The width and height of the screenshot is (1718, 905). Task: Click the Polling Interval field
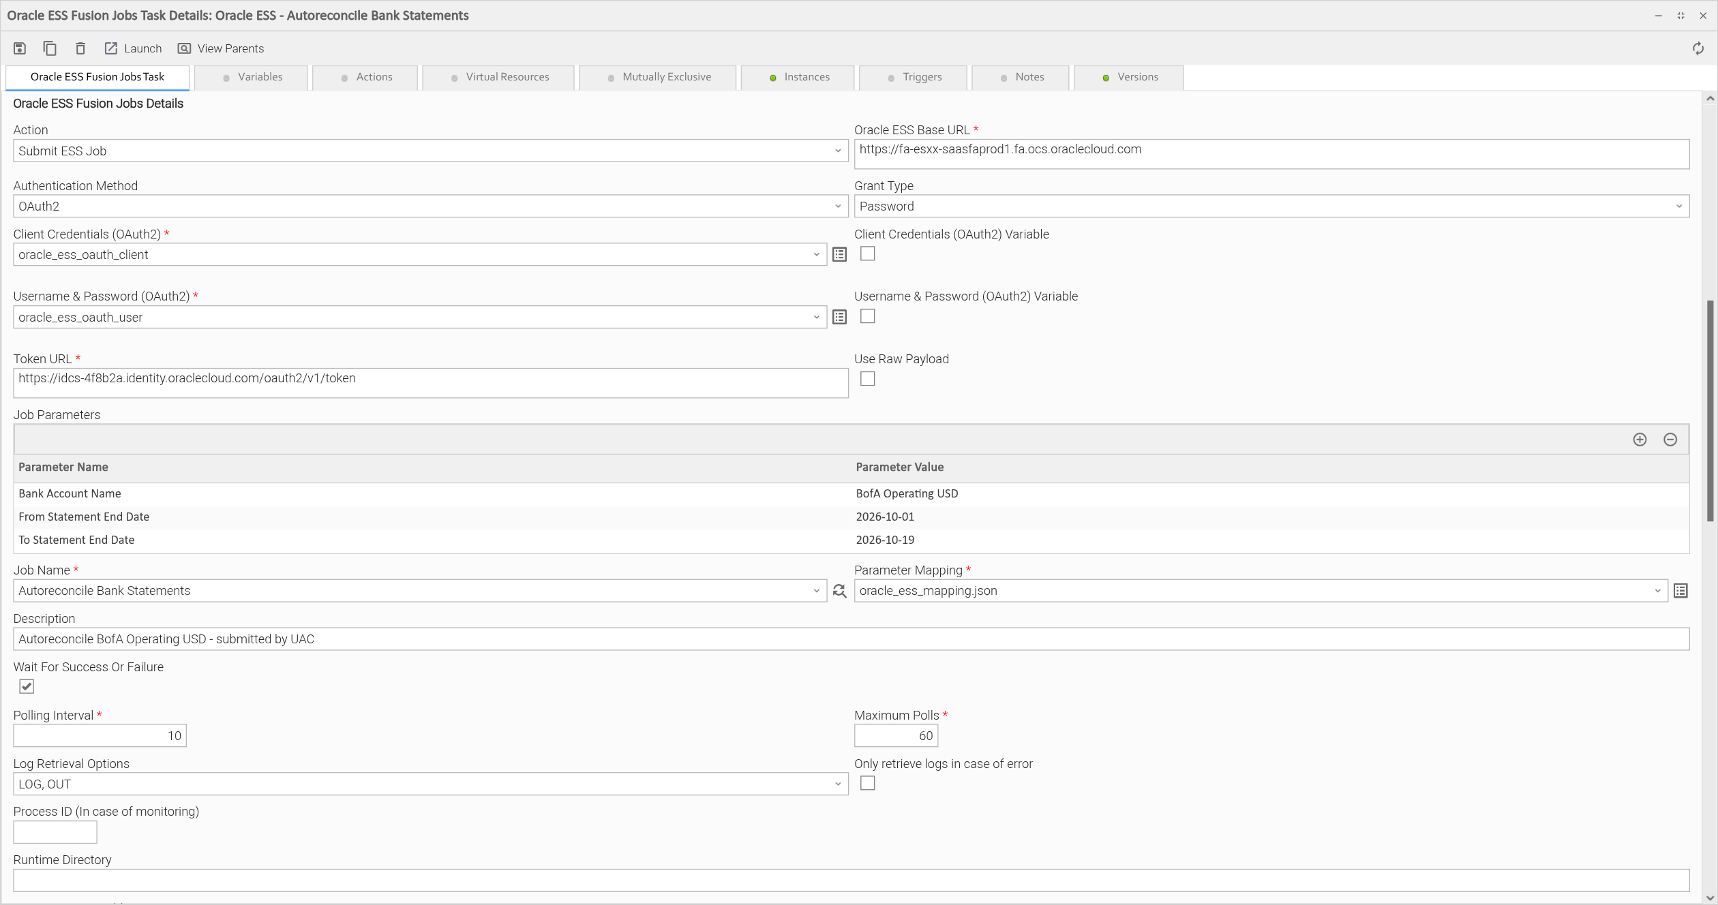[x=100, y=736]
